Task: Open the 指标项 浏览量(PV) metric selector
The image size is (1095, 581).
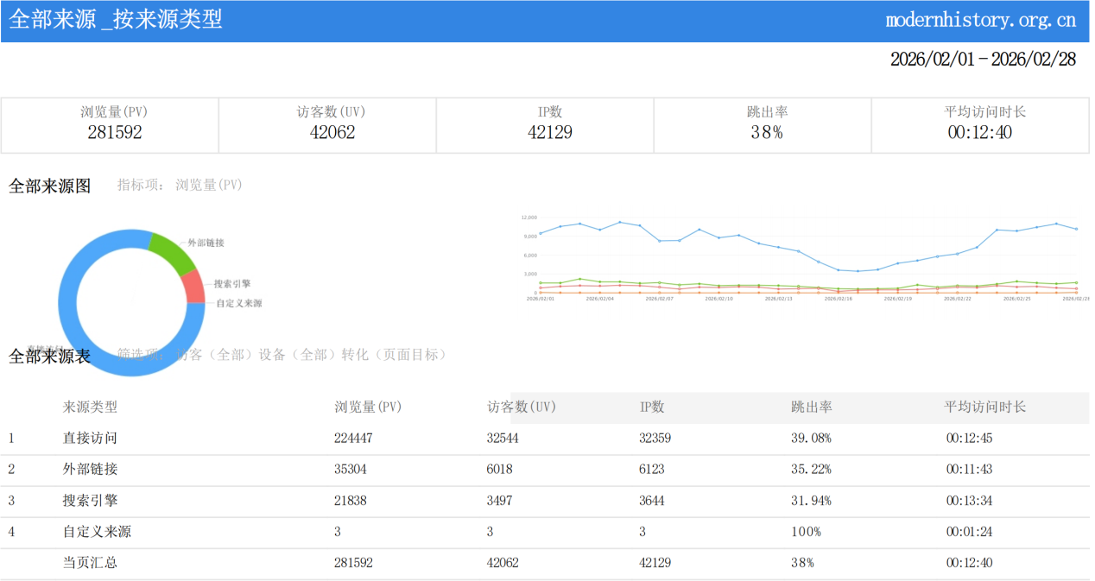Action: coord(180,185)
